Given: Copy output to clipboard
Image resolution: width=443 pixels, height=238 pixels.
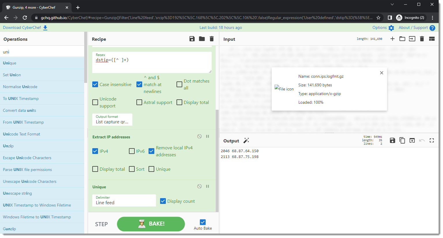Looking at the screenshot, I should 402,140.
